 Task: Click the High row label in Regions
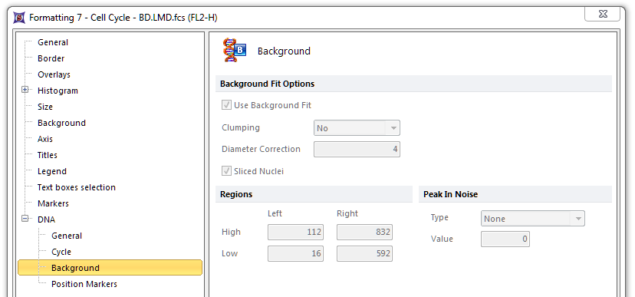tap(231, 232)
